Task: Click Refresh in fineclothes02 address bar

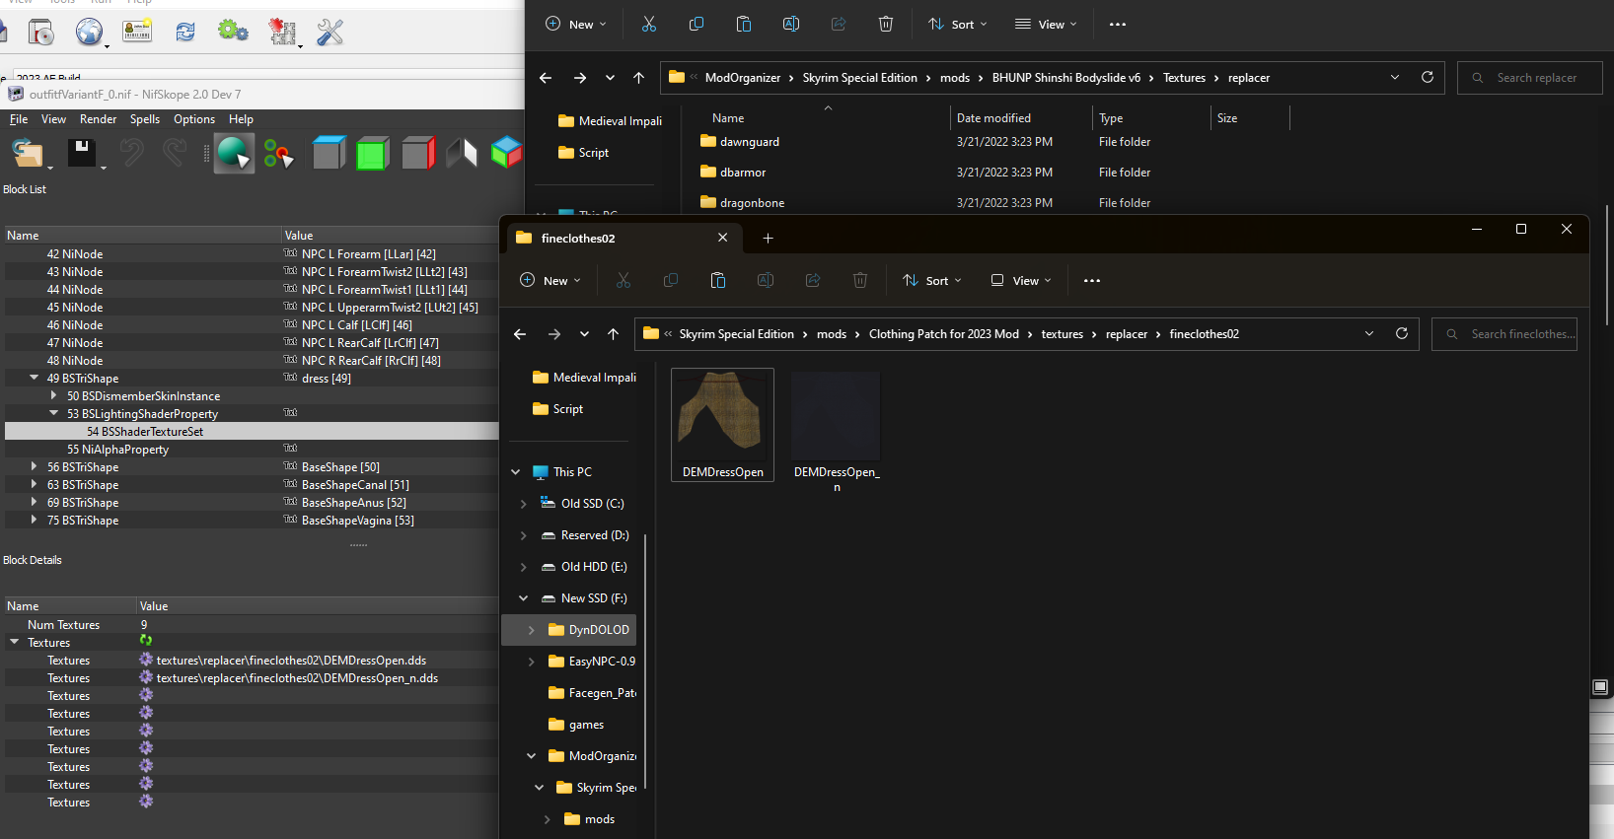Action: 1402,334
